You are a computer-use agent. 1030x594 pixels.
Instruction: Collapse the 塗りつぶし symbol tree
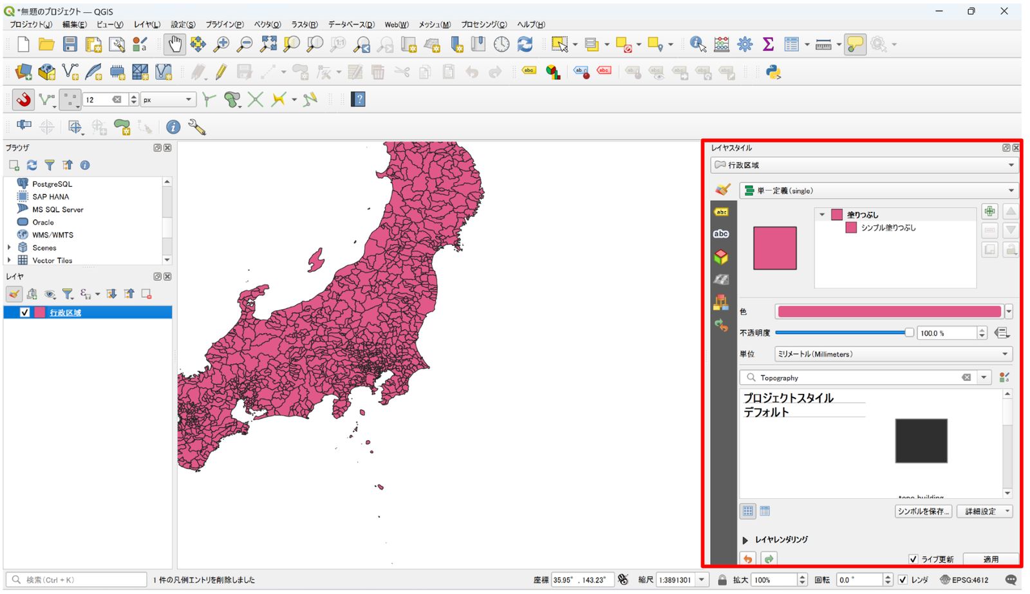pos(822,215)
